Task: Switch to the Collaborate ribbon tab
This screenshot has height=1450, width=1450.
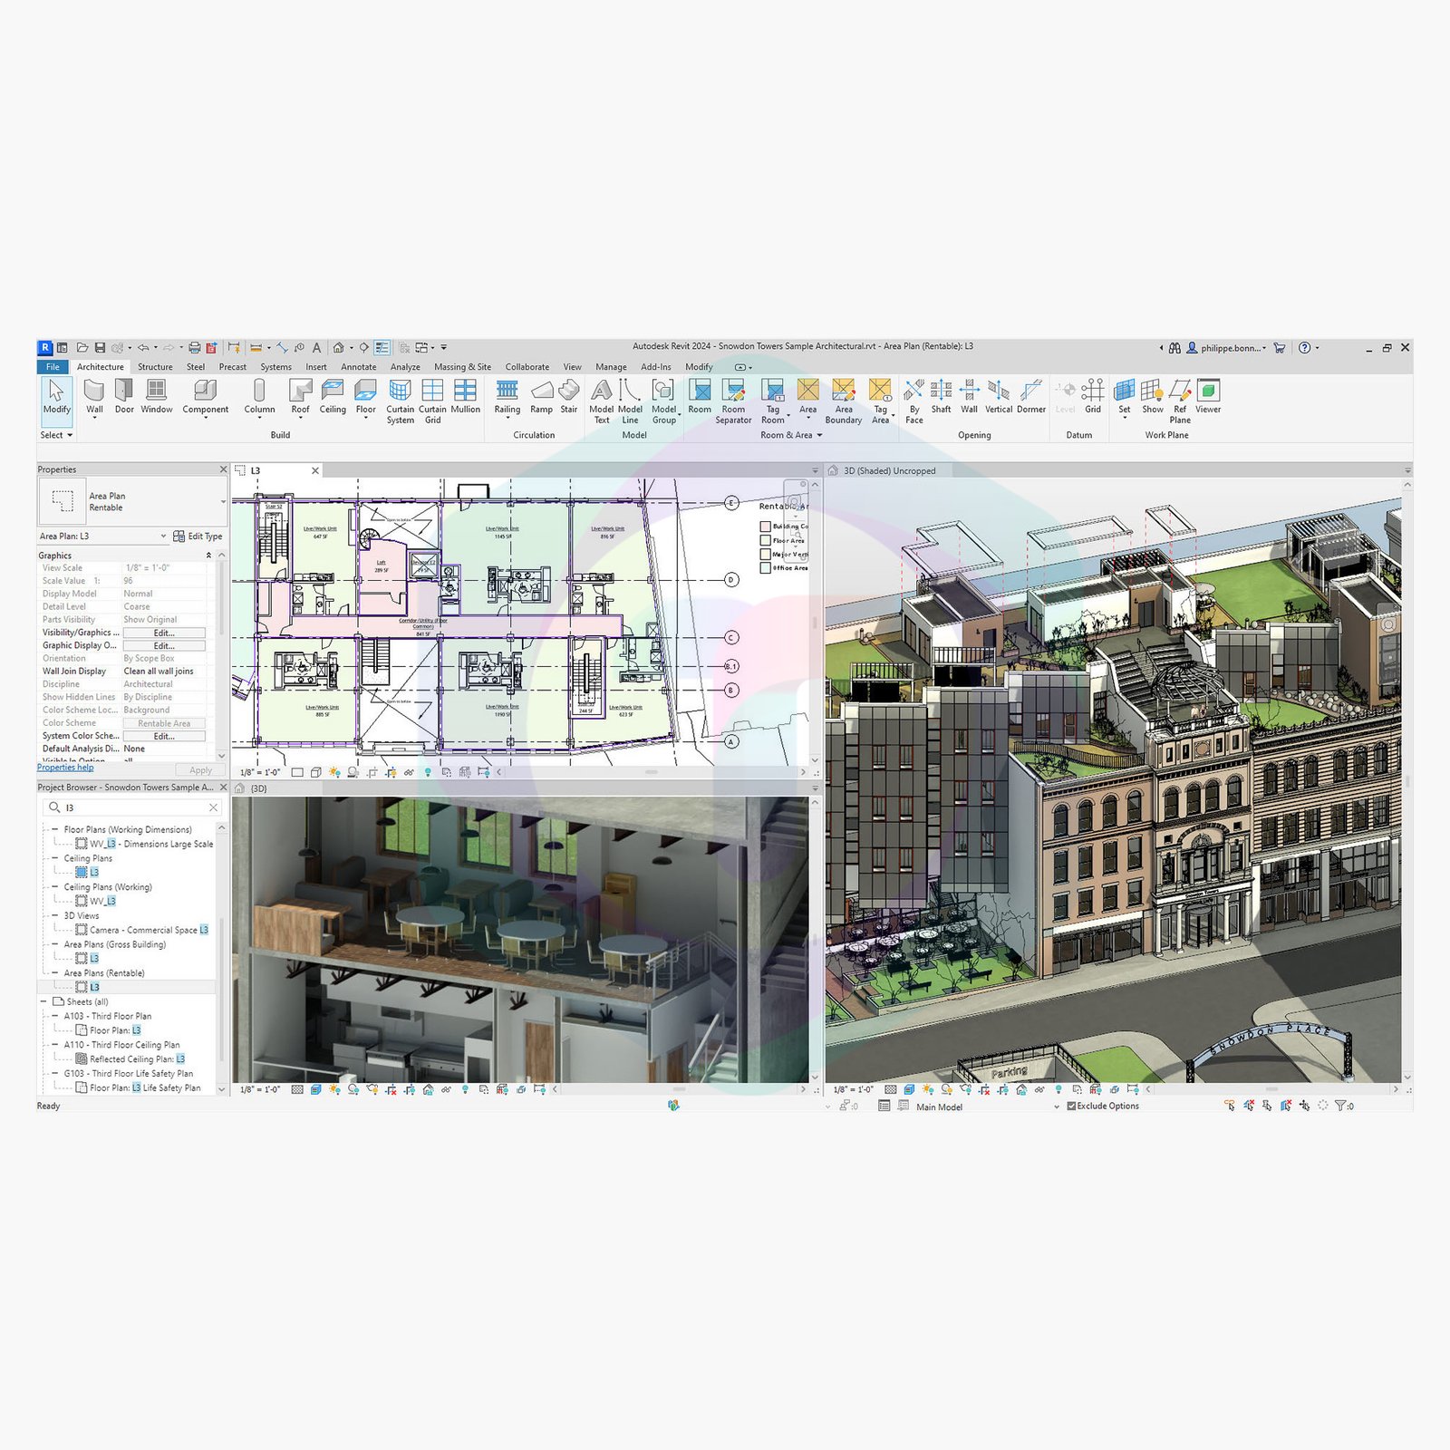Action: click(x=527, y=367)
